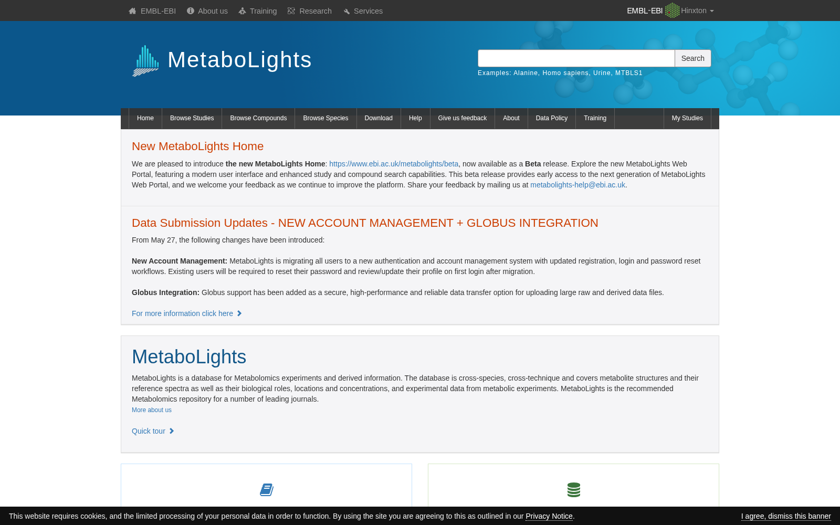Click the New MetaboLights Home heading
This screenshot has width=840, height=525.
197,146
